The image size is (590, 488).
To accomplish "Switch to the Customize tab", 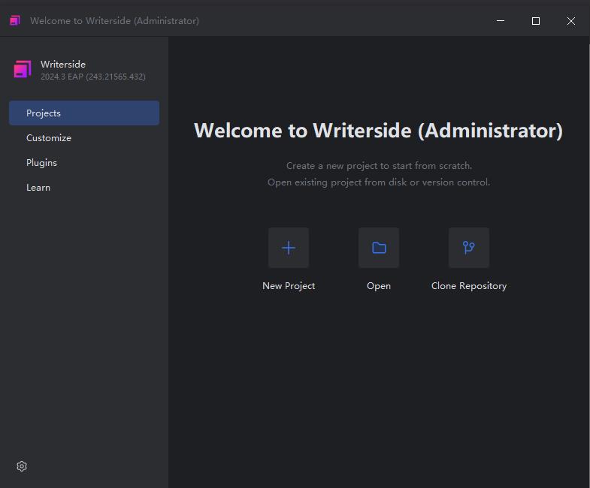I will click(49, 138).
